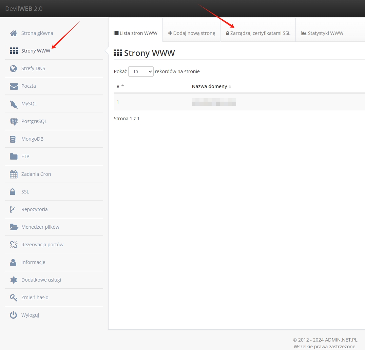
Task: Open the records per page dropdown
Action: tap(141, 71)
